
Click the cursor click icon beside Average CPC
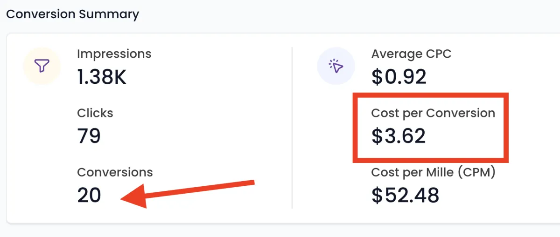[x=336, y=66]
